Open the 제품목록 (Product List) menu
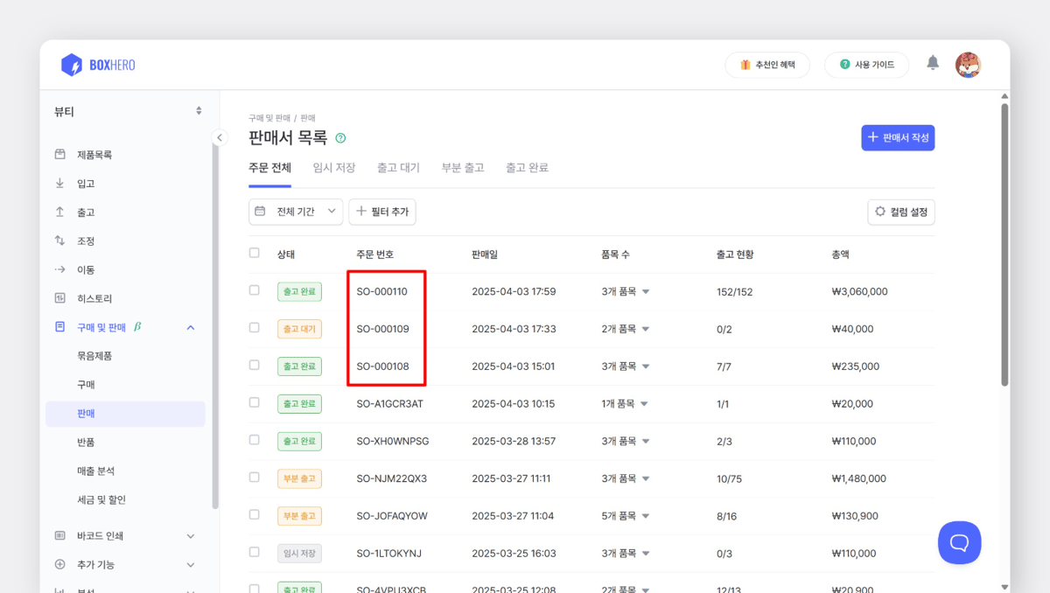This screenshot has height=593, width=1050. point(90,154)
